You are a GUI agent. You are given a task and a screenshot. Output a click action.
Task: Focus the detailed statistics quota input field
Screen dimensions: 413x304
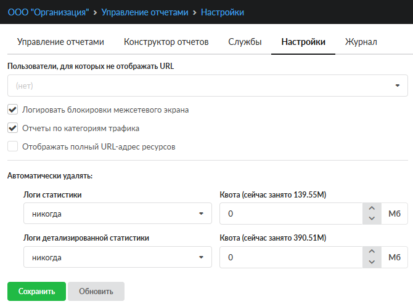pos(291,257)
